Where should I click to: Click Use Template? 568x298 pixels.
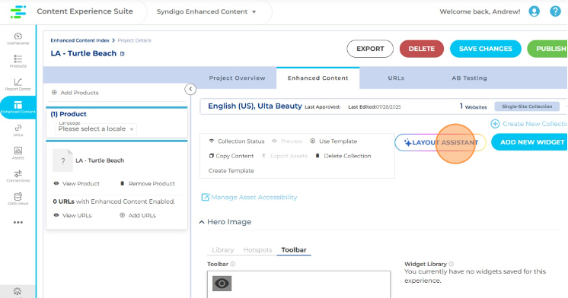333,141
